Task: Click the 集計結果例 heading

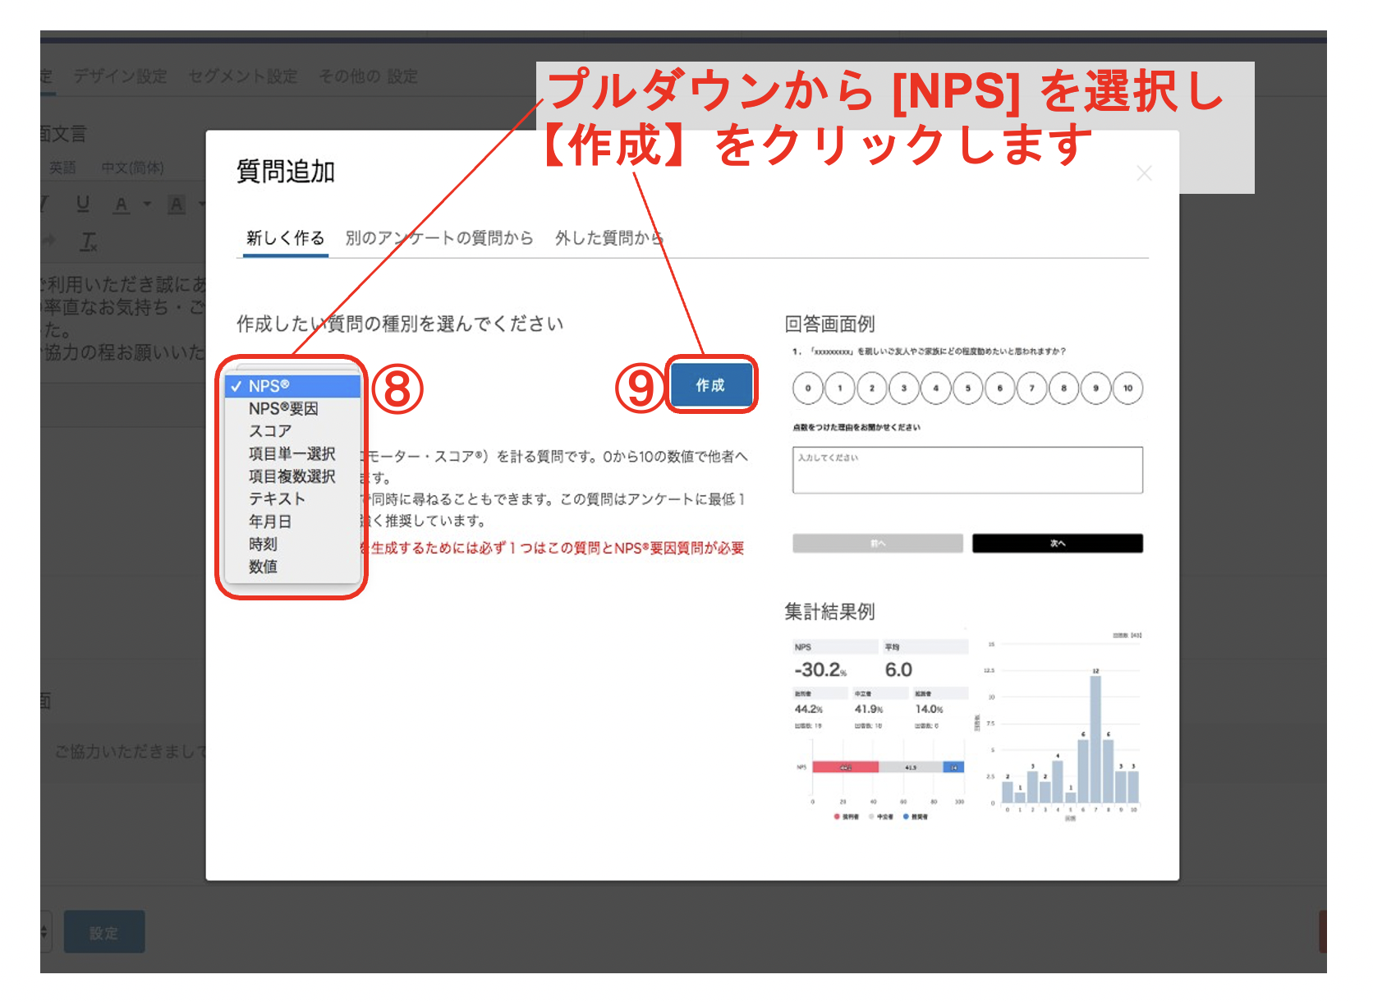Action: 829,611
